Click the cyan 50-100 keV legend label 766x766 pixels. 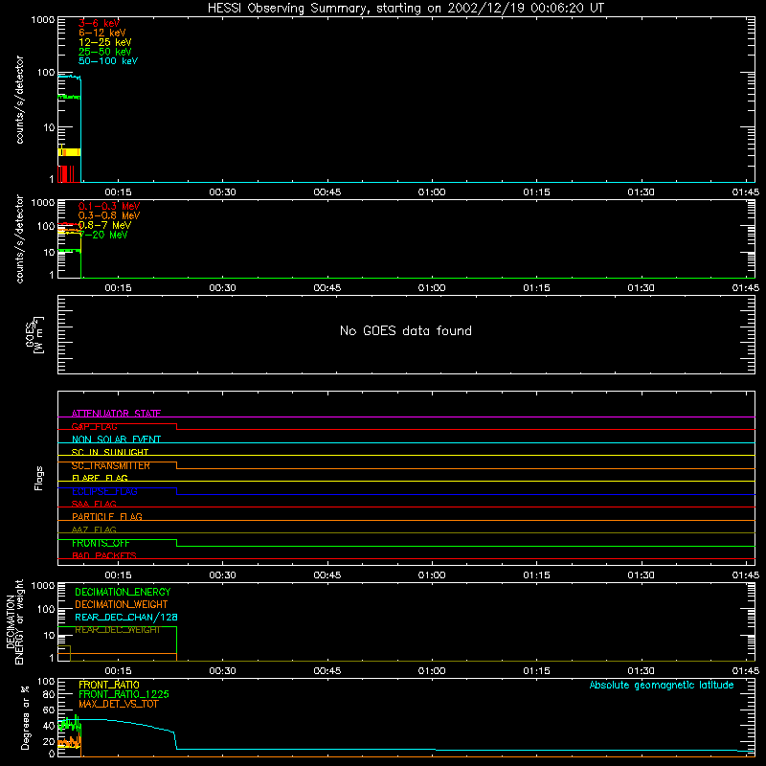[x=108, y=61]
